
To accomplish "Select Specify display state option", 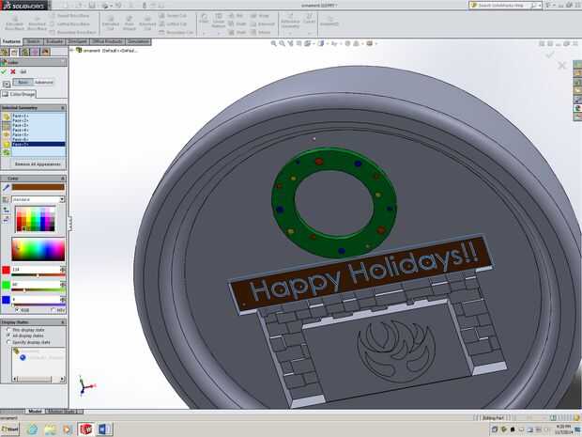I will (x=8, y=342).
